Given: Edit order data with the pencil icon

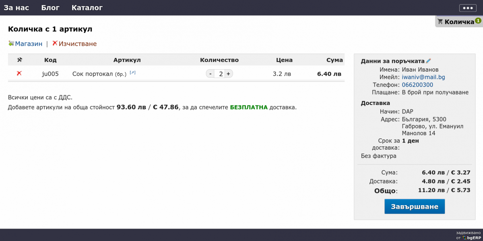Looking at the screenshot, I should (x=428, y=61).
